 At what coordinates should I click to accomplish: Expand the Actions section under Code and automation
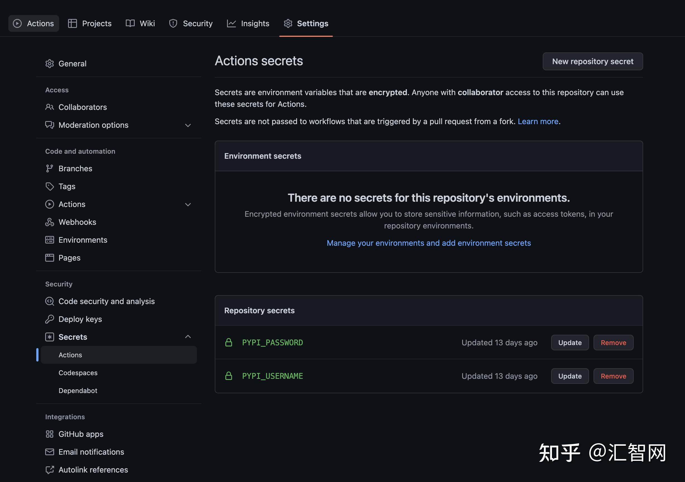click(188, 204)
